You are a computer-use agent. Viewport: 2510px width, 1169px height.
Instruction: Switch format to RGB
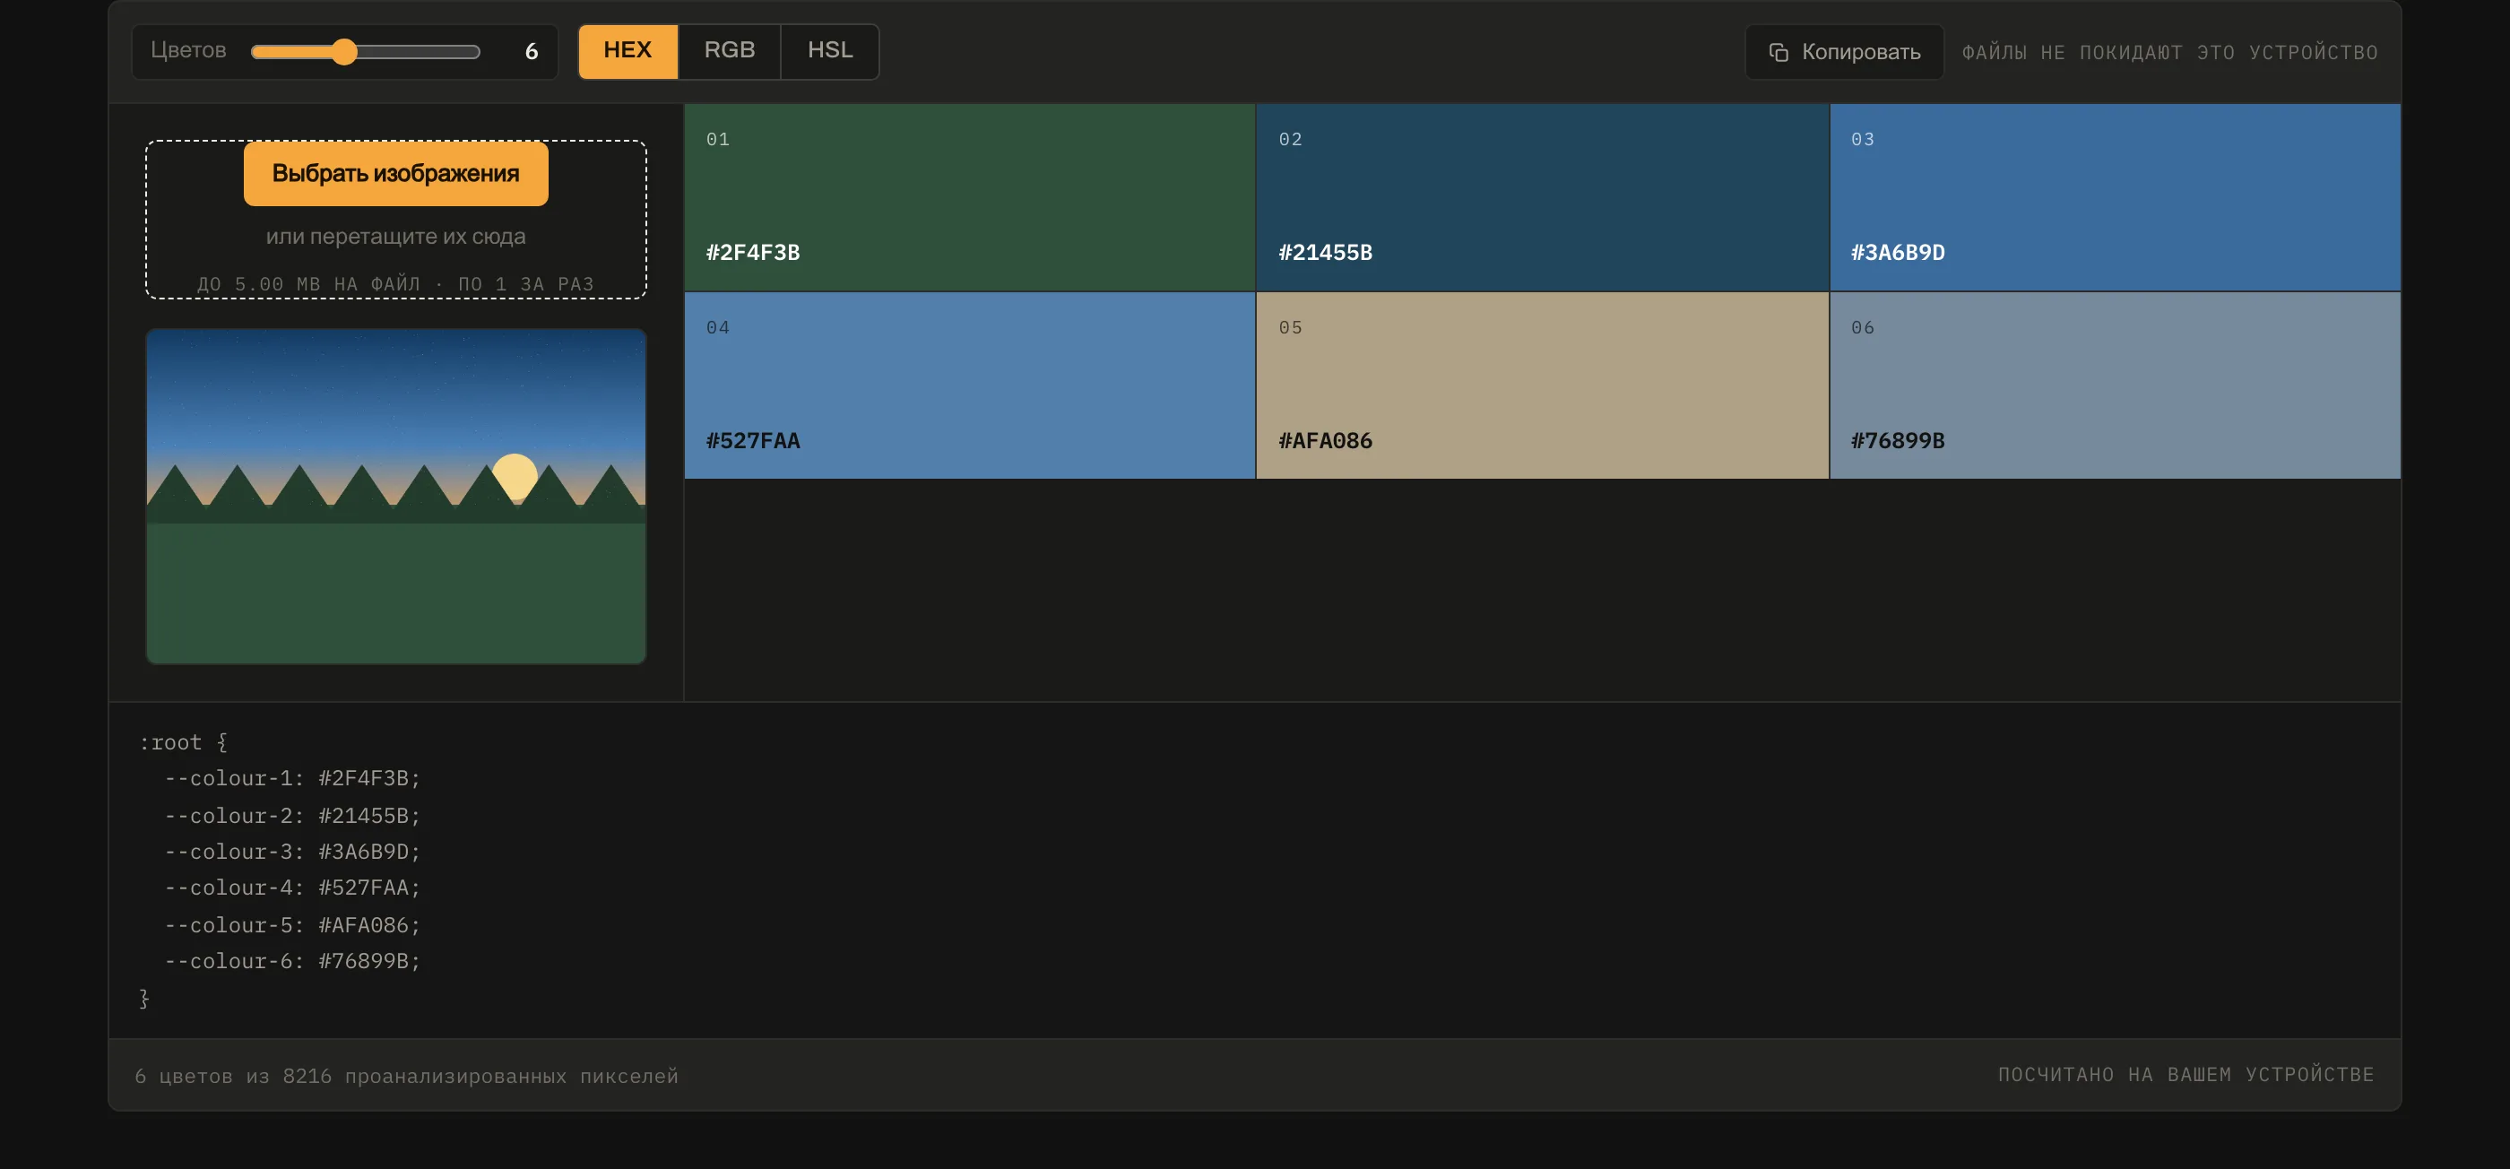(x=730, y=51)
